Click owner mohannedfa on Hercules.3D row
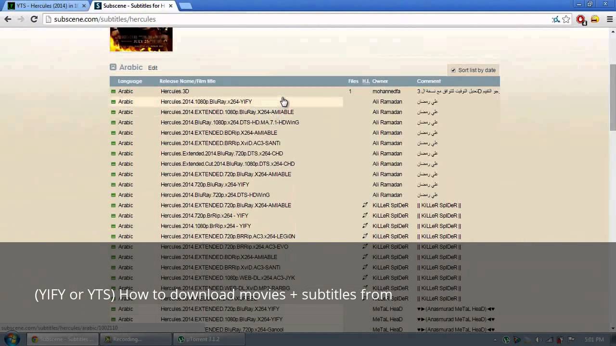 pos(386,91)
